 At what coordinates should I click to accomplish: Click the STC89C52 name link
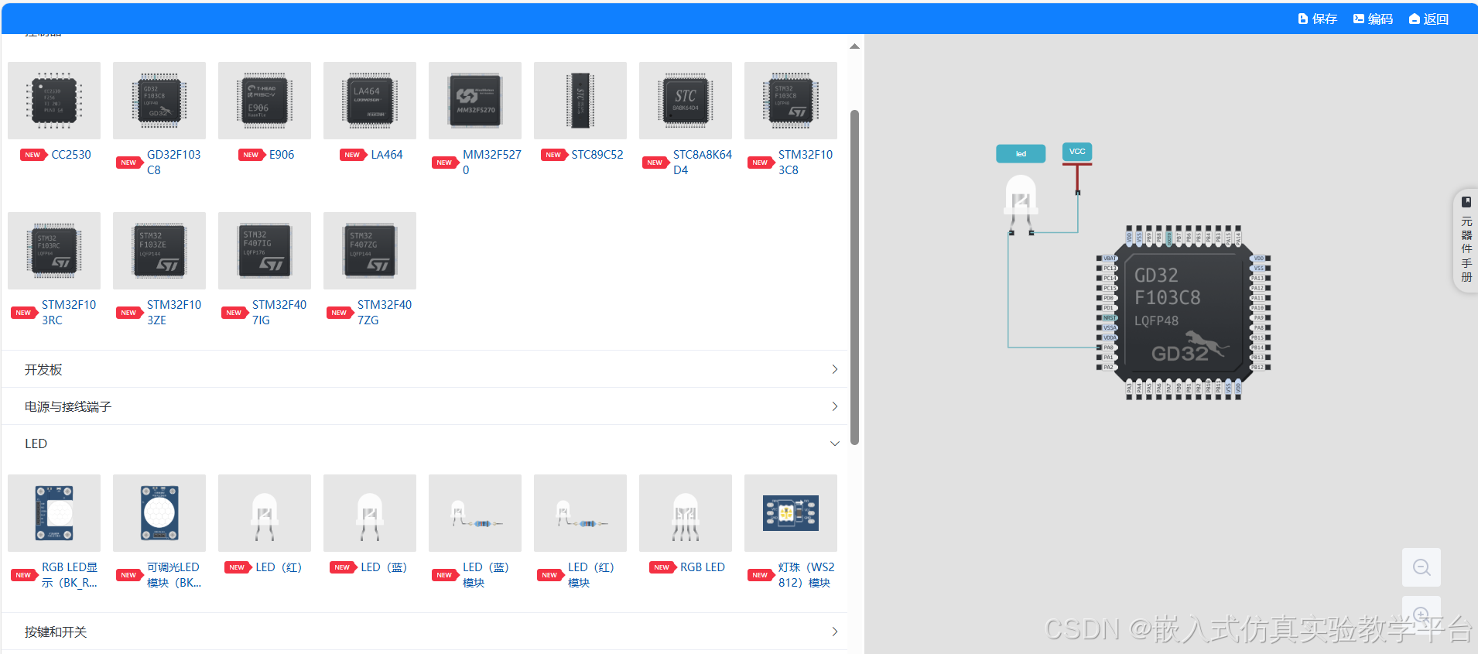click(597, 155)
